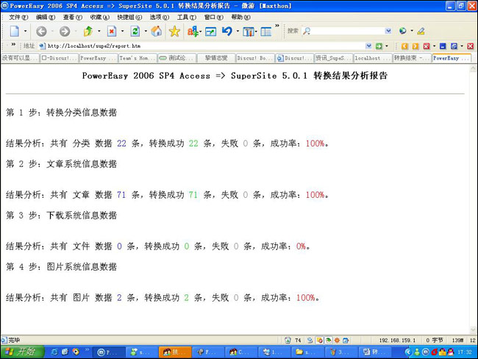This screenshot has height=359, width=478.
Task: Click the globe search engine icon
Action: 403,31
